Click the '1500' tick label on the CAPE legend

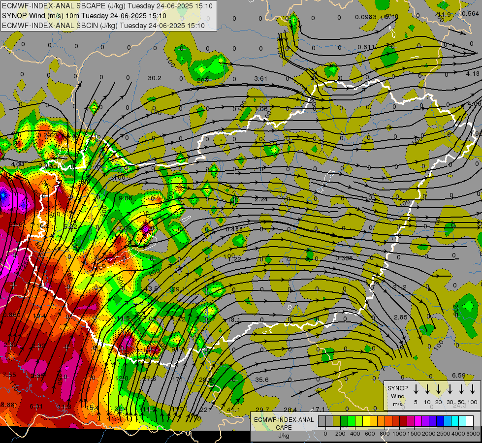[x=414, y=434]
